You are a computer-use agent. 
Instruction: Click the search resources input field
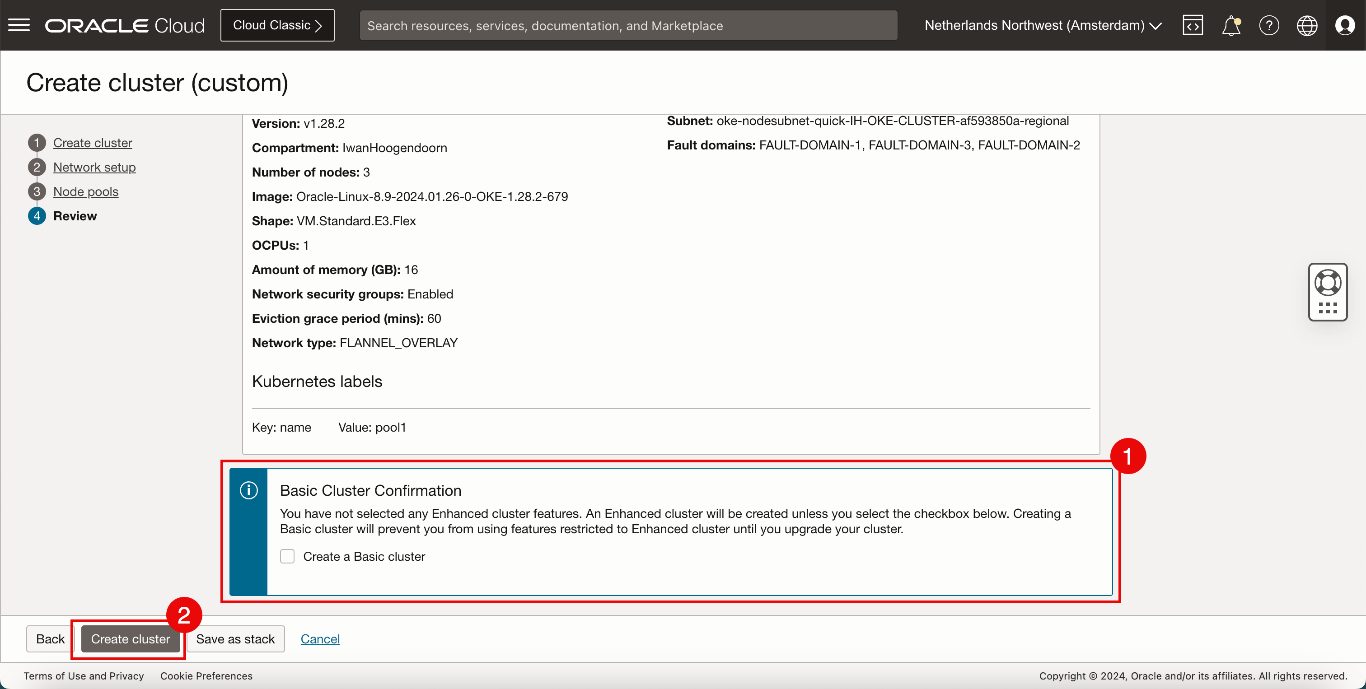pyautogui.click(x=628, y=25)
